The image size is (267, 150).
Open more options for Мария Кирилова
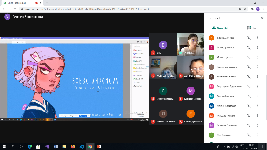[x=257, y=106]
